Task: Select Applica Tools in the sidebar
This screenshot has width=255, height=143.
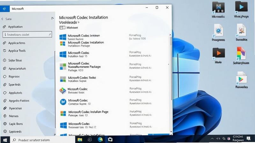Action: point(17,51)
